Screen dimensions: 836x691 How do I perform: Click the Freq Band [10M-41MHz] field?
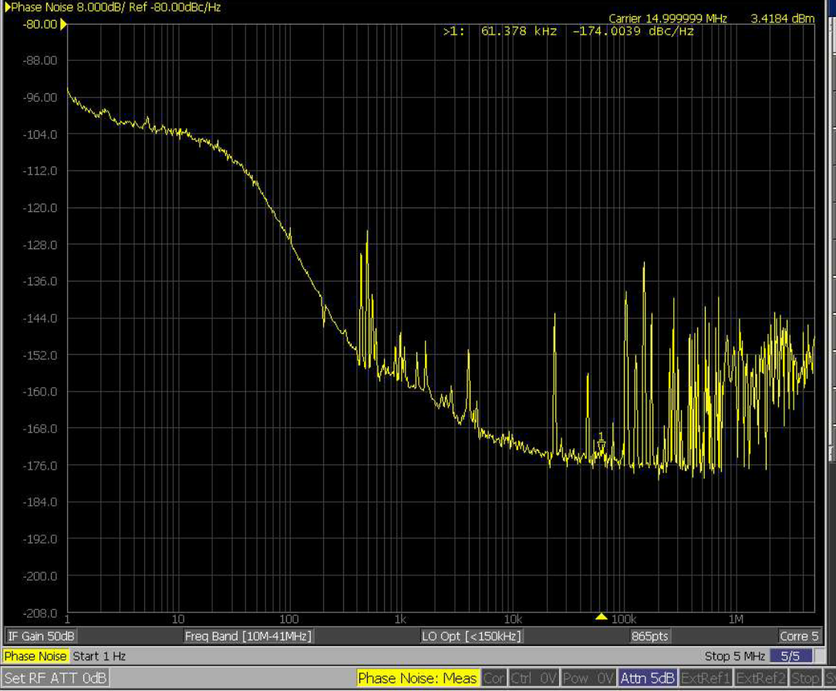click(x=248, y=636)
